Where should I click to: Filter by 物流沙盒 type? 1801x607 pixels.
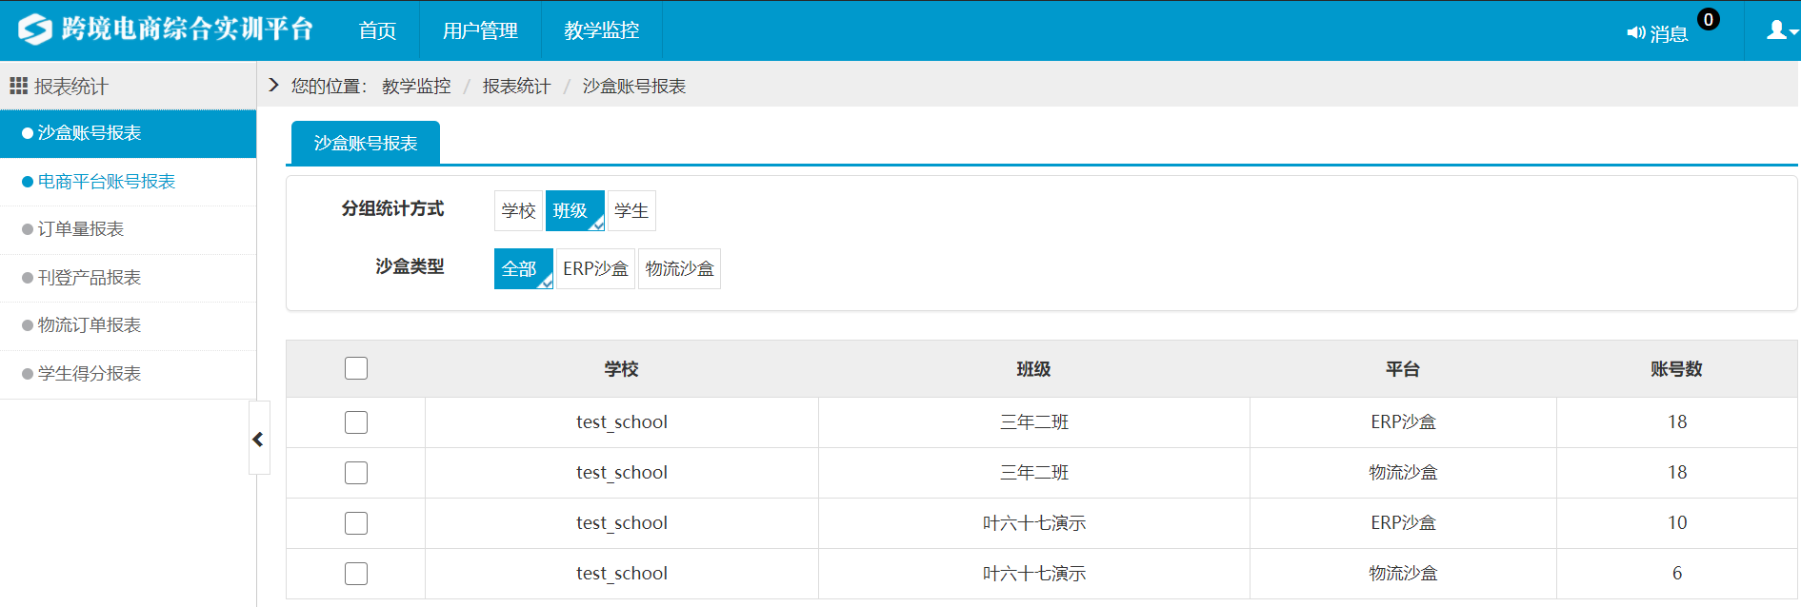tap(679, 269)
